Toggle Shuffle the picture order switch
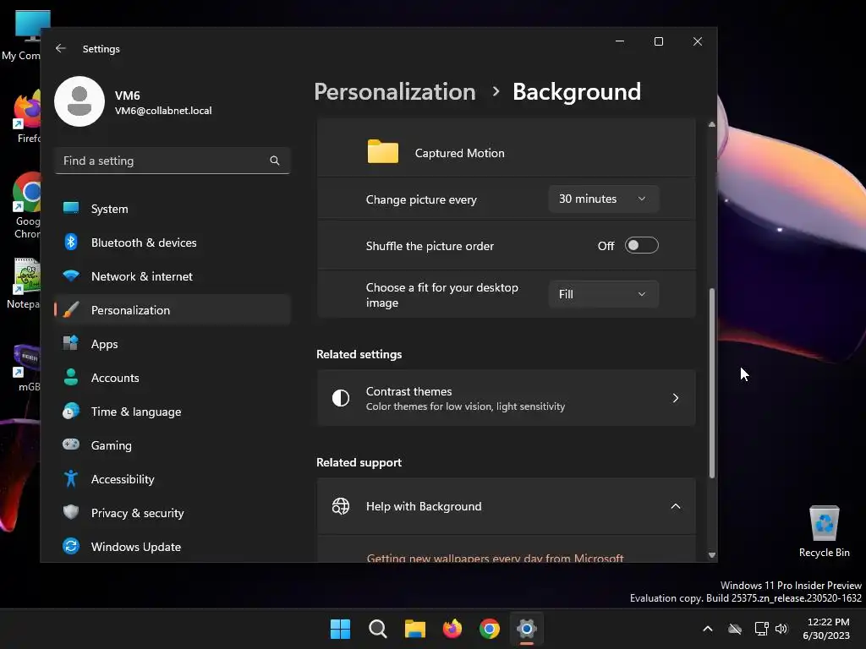The image size is (866, 649). click(x=641, y=246)
